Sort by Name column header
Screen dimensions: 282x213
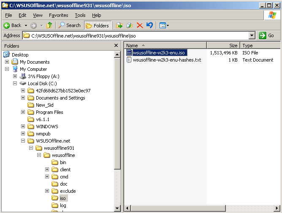tap(165, 46)
